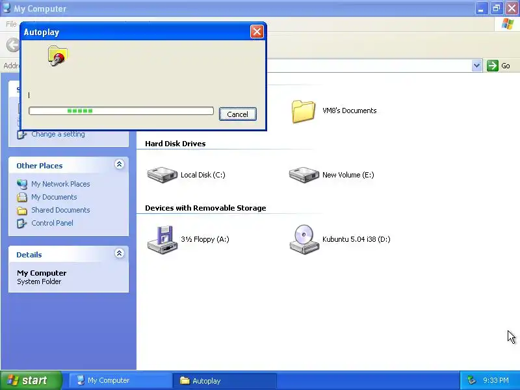520x390 pixels.
Task: Click the system tray network icon
Action: point(471,380)
